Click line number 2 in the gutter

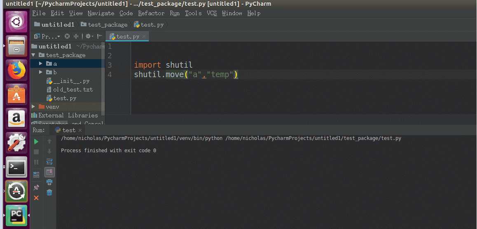point(110,56)
